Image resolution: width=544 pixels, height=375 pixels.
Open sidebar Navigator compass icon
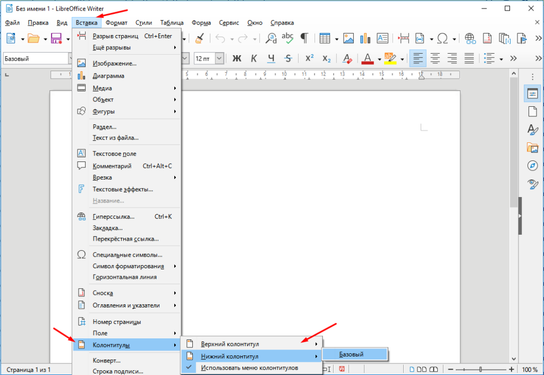[x=532, y=166]
